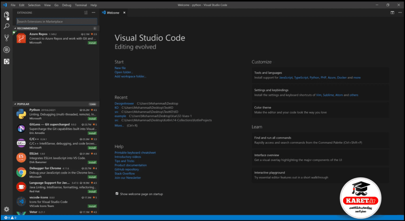Install Language Support for Java extension

pyautogui.click(x=92, y=192)
